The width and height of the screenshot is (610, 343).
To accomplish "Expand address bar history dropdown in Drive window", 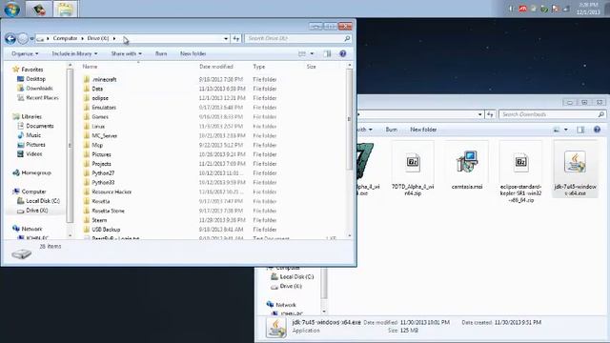I will pos(226,38).
